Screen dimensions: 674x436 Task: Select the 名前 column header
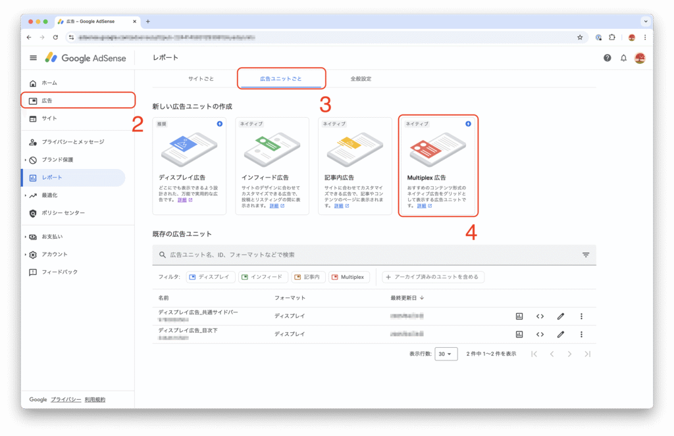point(163,298)
